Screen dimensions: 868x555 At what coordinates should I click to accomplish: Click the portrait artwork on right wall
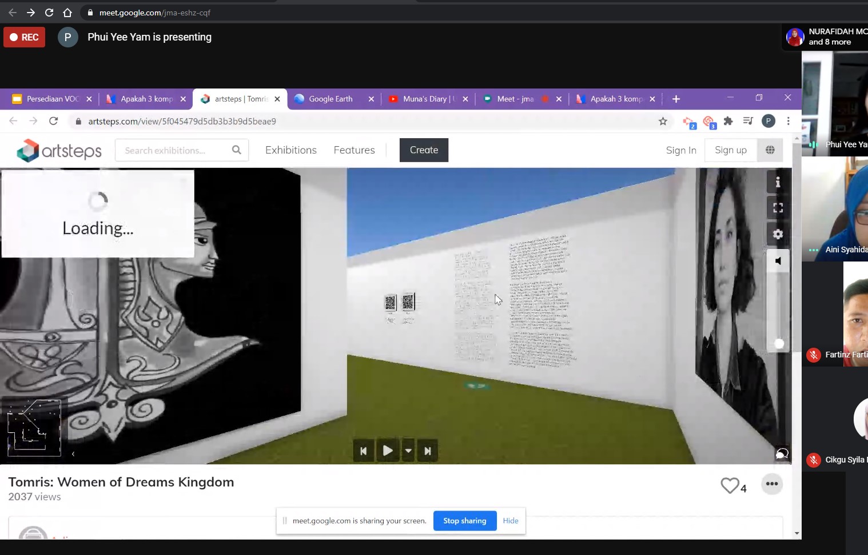click(x=735, y=297)
